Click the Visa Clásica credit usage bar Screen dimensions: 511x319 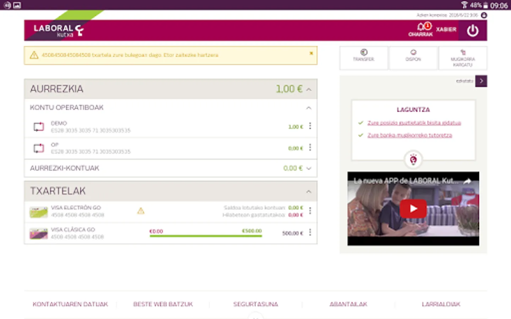click(206, 236)
